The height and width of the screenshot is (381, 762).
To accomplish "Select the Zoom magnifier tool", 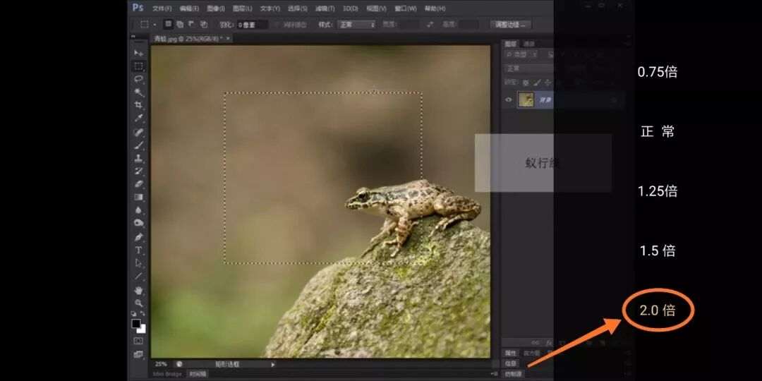I will point(138,303).
